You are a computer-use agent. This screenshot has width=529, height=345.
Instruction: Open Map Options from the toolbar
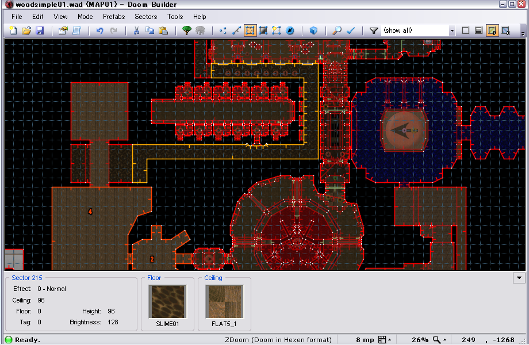click(x=63, y=30)
